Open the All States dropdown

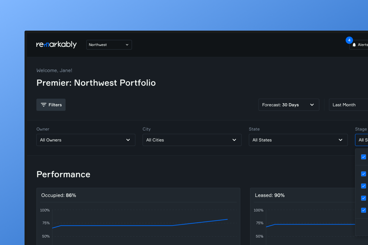pos(298,140)
